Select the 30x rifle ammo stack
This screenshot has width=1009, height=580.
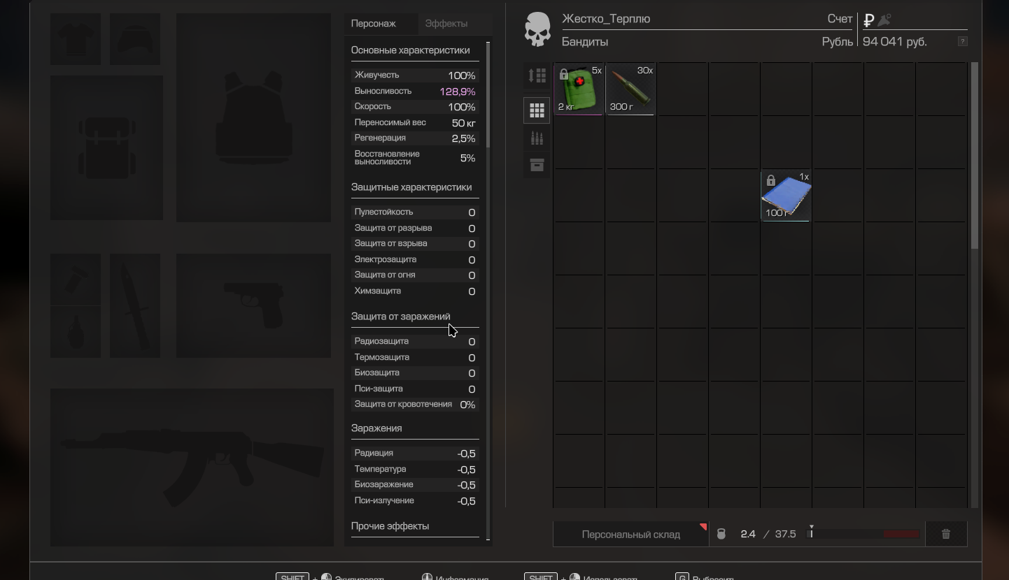pos(630,89)
